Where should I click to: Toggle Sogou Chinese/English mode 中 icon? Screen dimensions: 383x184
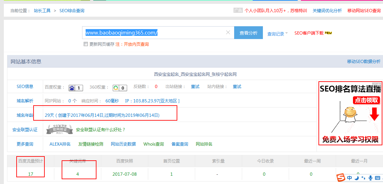[x=350, y=178]
